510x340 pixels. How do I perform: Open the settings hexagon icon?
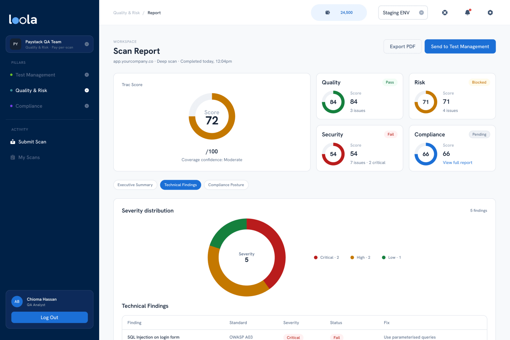pyautogui.click(x=490, y=12)
